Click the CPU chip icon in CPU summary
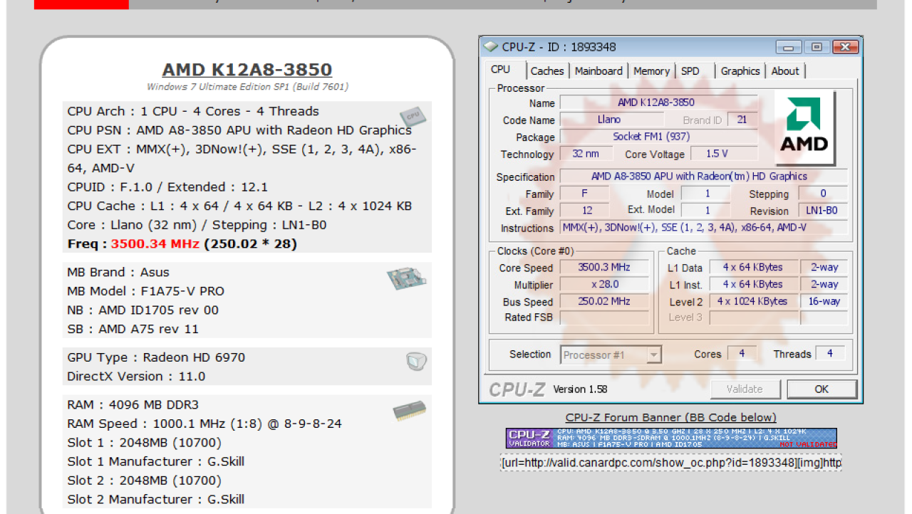 tap(412, 116)
